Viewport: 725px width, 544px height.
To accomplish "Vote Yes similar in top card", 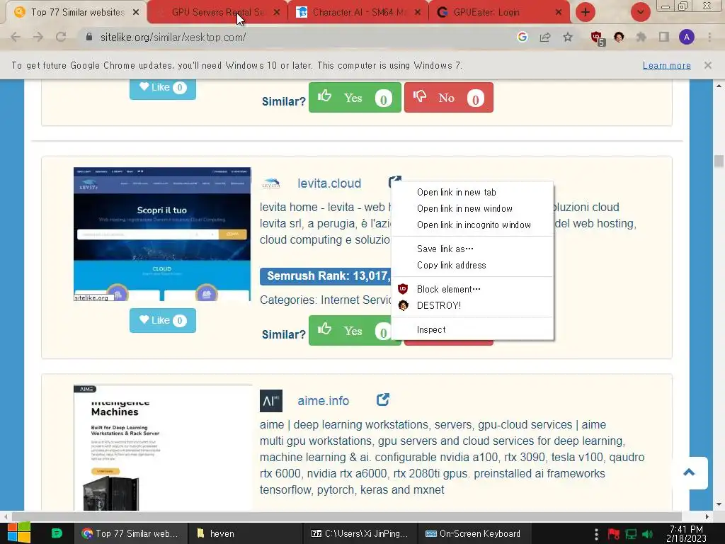I will [x=355, y=97].
